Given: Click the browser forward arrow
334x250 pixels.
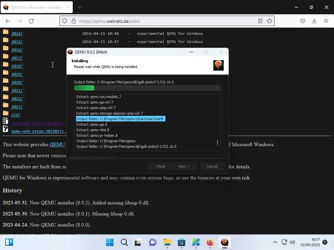Looking at the screenshot, I should [x=20, y=21].
